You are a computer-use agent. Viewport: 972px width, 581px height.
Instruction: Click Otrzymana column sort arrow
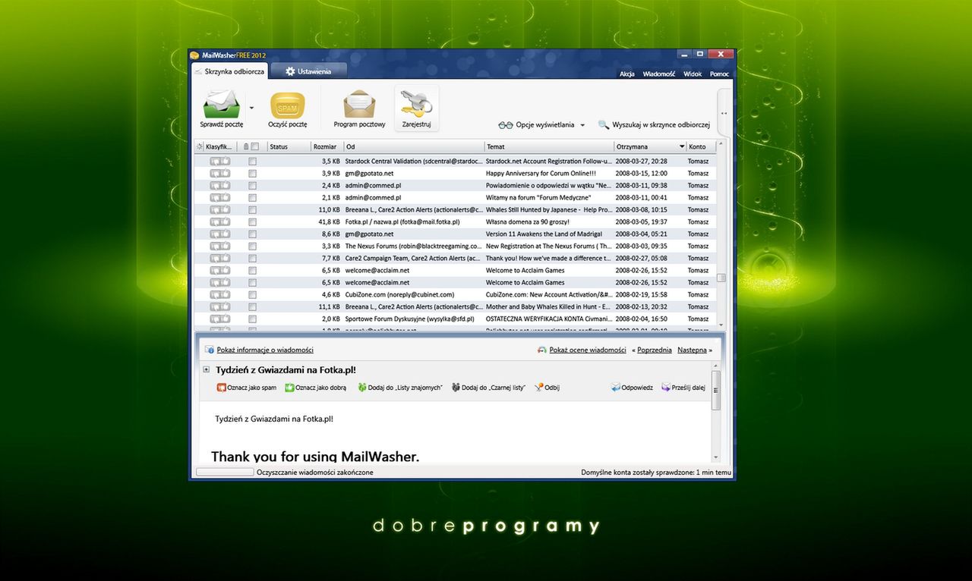(681, 146)
